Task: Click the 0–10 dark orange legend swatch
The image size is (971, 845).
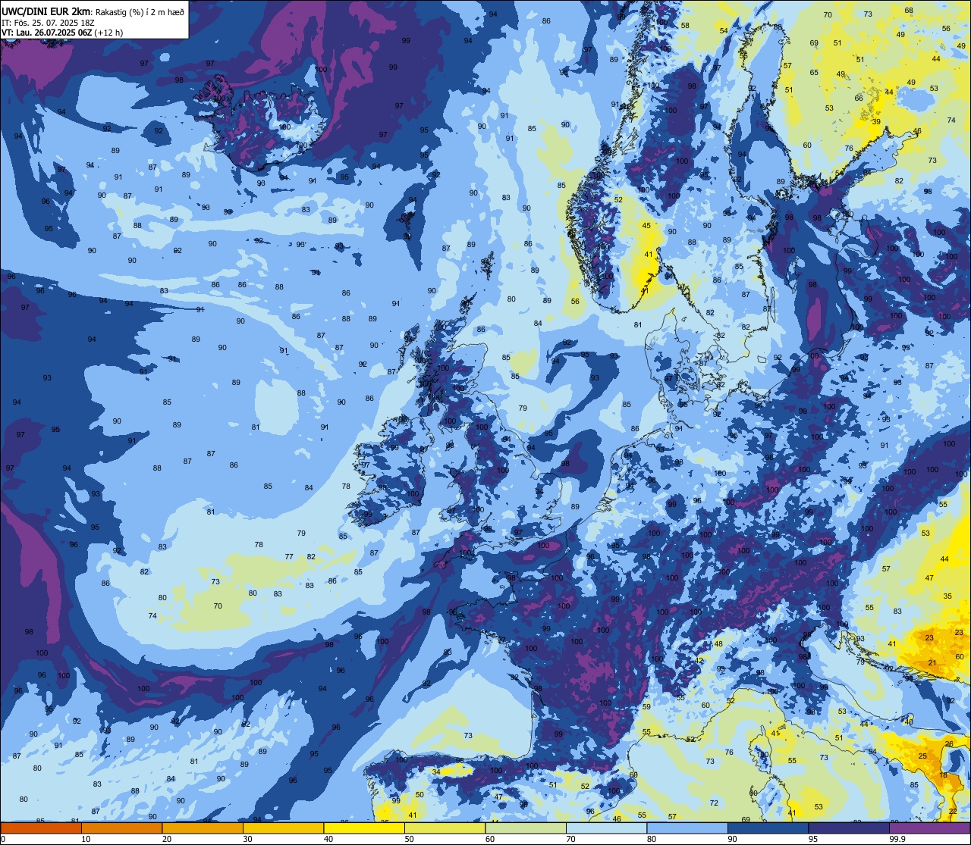Action: (x=41, y=828)
